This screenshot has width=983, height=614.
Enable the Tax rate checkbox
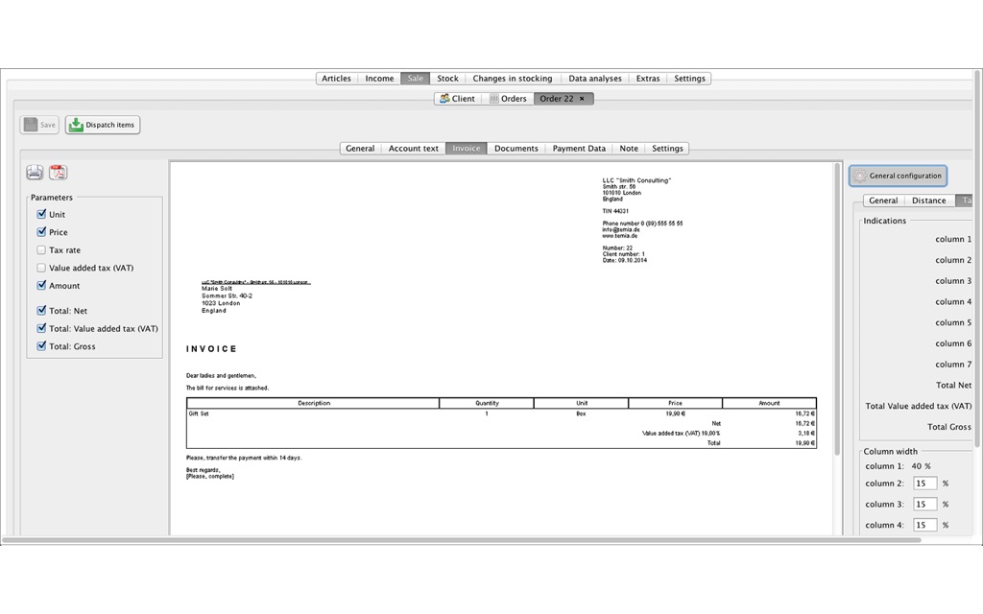click(x=41, y=250)
